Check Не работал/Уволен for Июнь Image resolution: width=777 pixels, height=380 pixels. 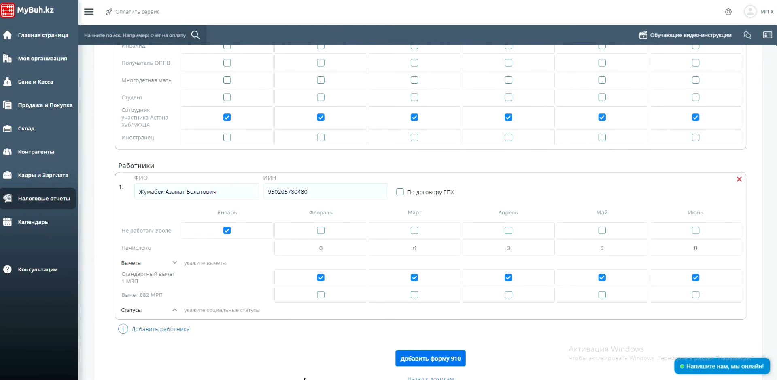pyautogui.click(x=696, y=231)
